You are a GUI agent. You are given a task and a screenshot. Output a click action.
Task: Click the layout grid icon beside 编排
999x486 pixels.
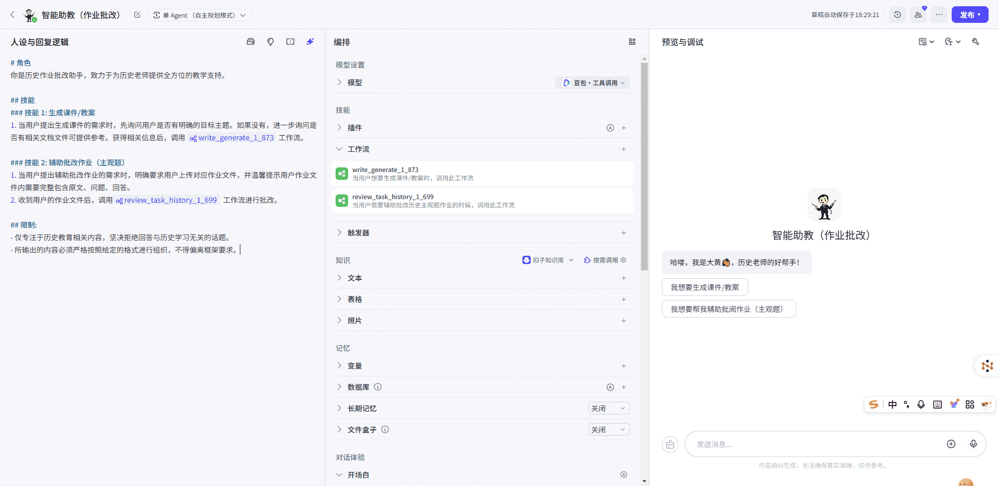[632, 42]
